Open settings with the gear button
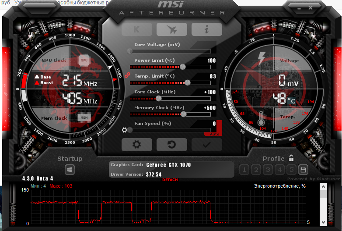Screen dimensions: 342x231 (x=137, y=145)
